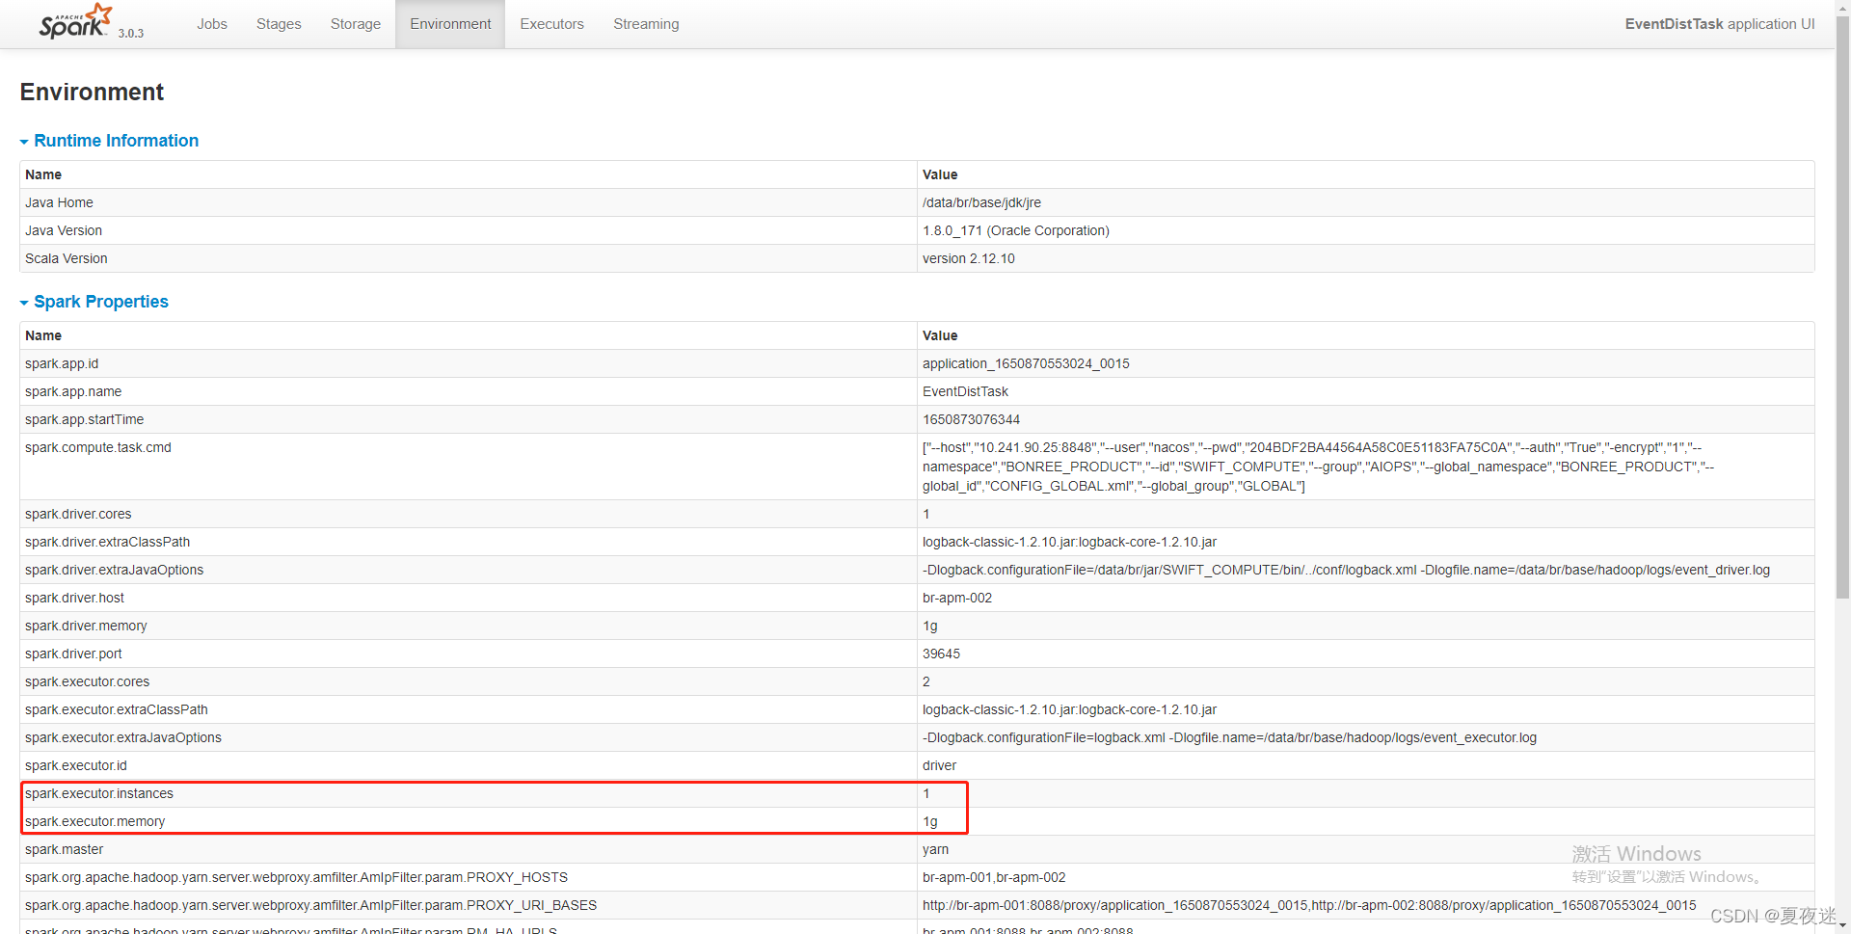The width and height of the screenshot is (1851, 934).
Task: Click the spark.compute.task.cmd value text
Action: pos(1318,467)
